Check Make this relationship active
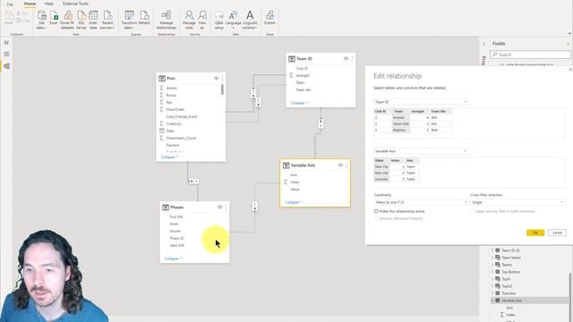The height and width of the screenshot is (322, 573). pyautogui.click(x=376, y=211)
